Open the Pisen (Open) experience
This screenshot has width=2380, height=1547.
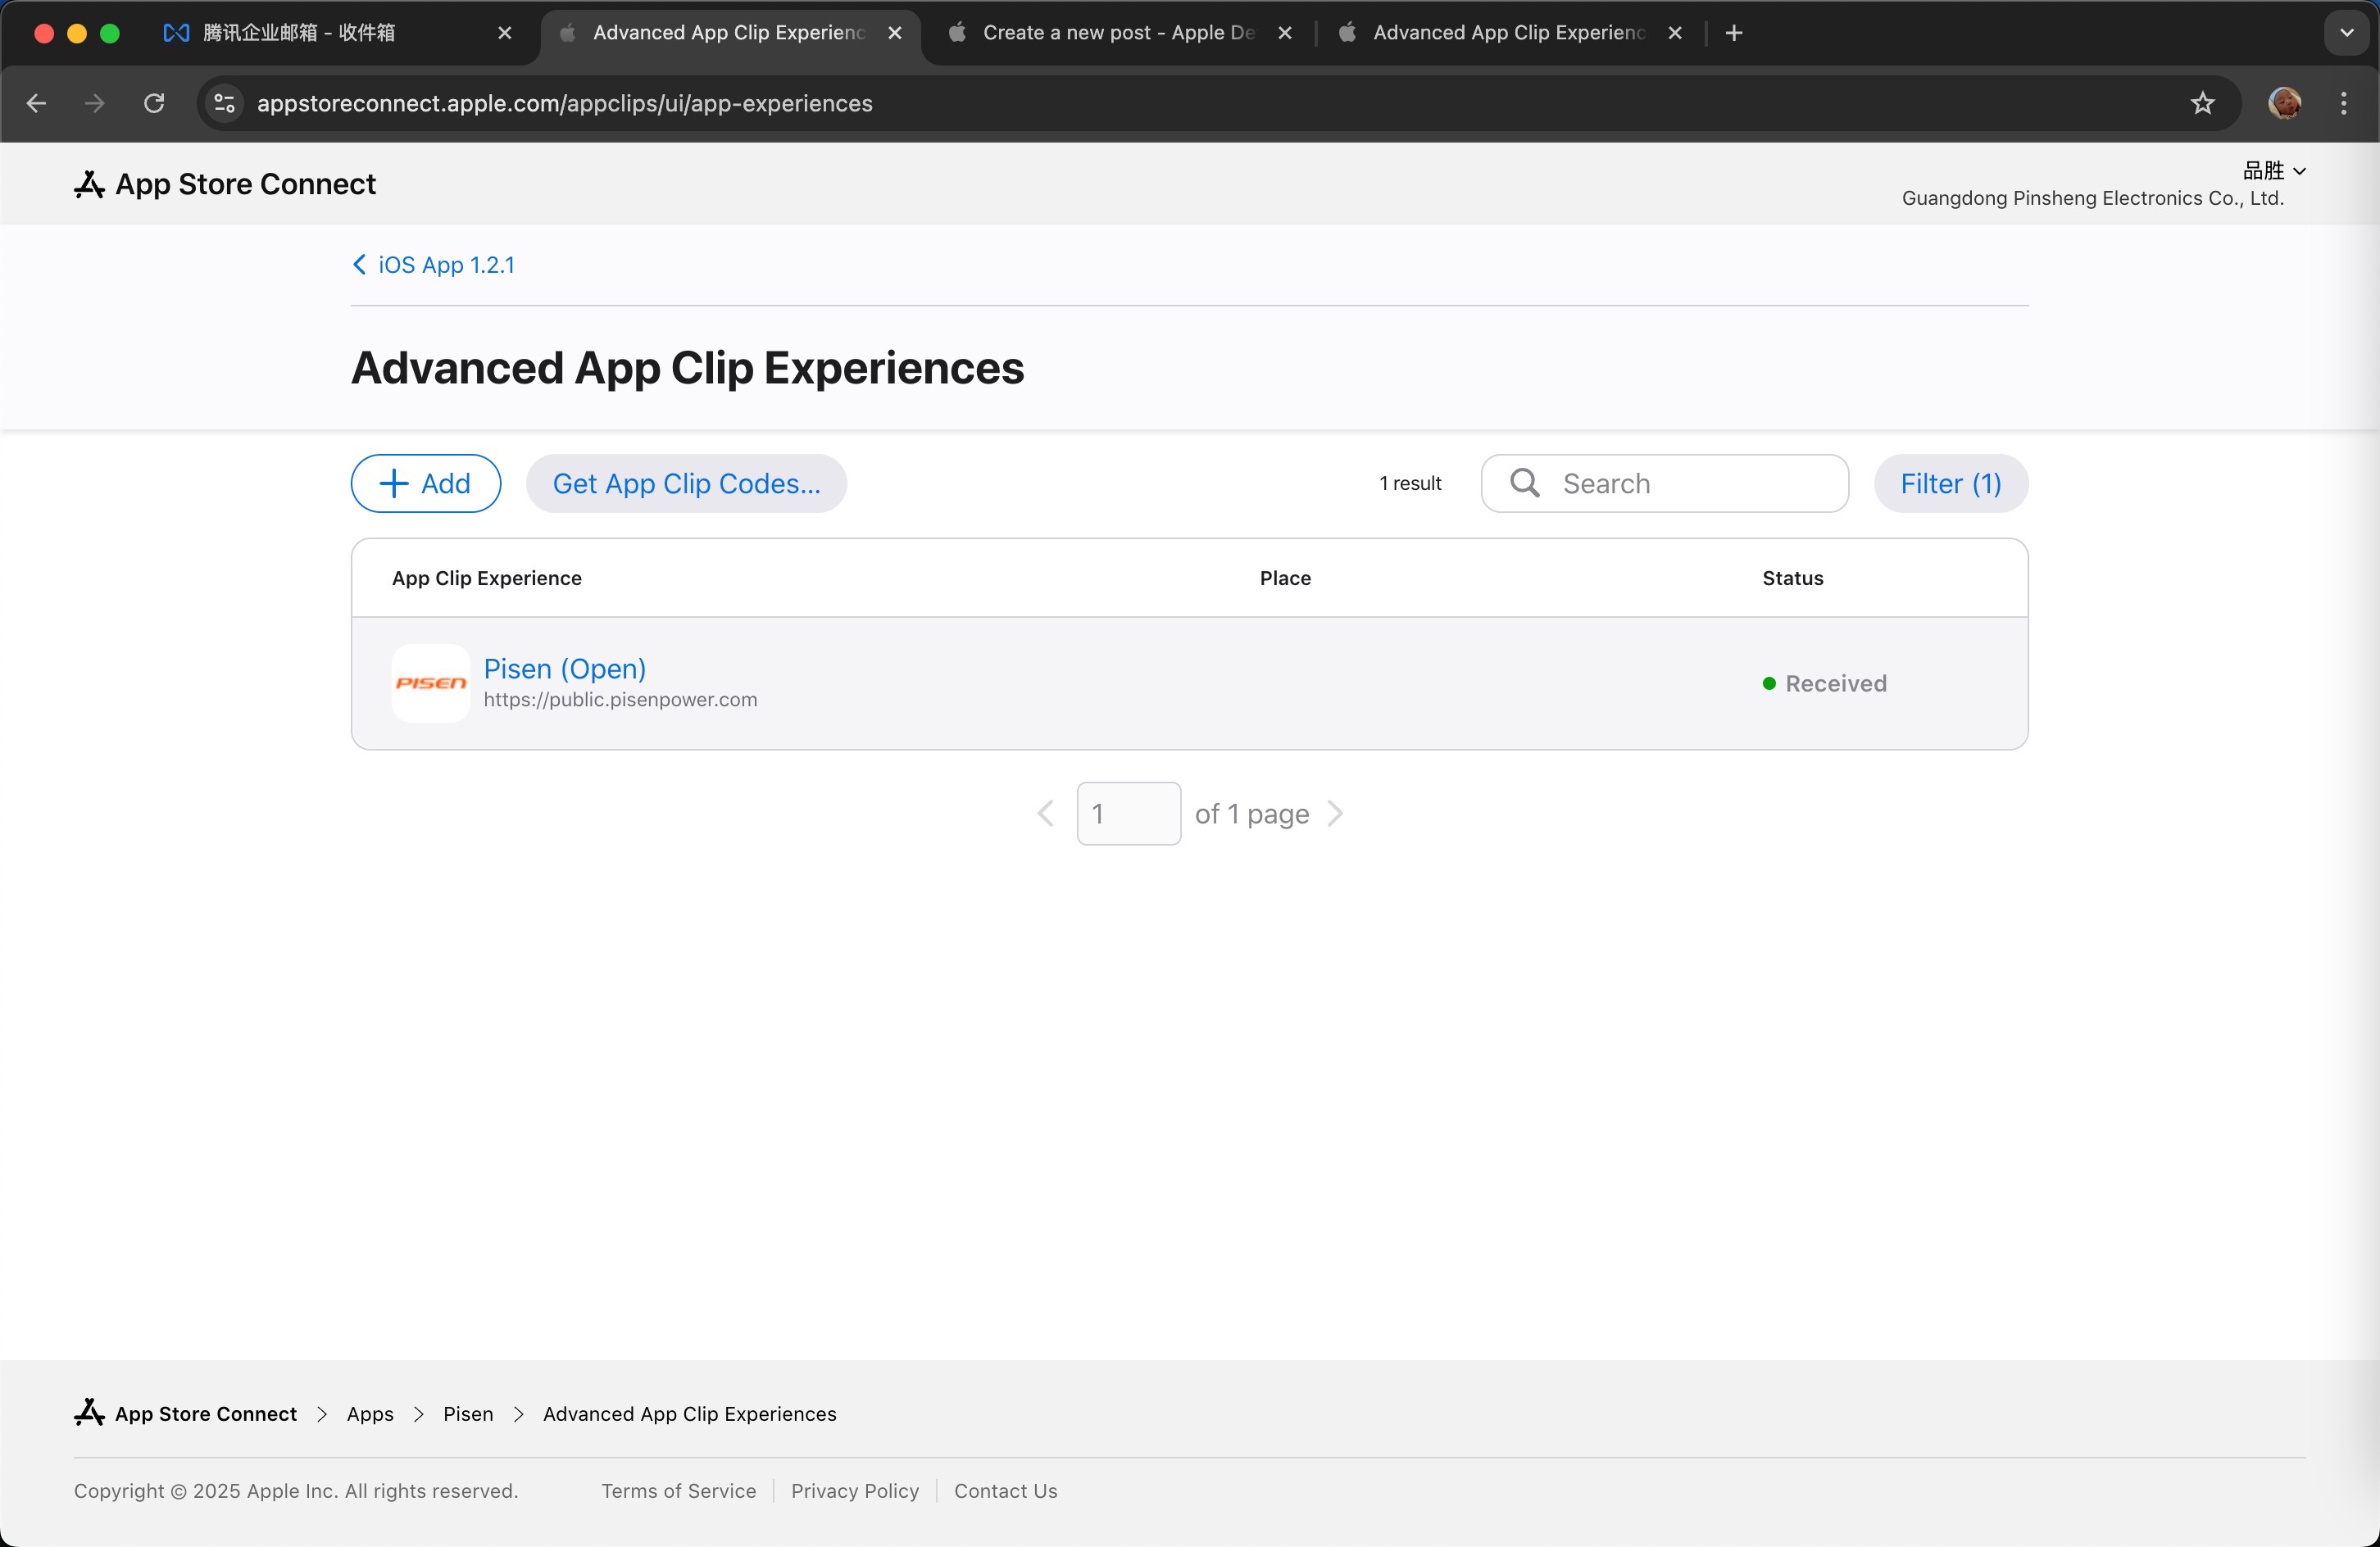coord(565,669)
